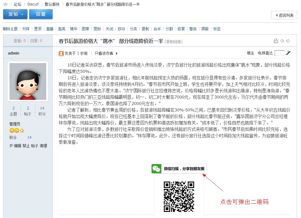301x218 pixels.
Task: Focus the 电梯直达 floor input field
Action: (279, 53)
